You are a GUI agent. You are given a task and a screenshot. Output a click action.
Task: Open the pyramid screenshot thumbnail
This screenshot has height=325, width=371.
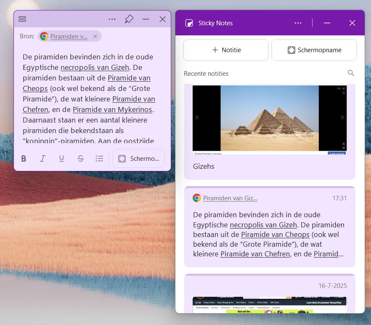pos(270,120)
